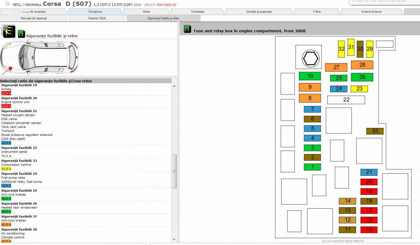Select Siguranță fuzibilă 25 Anti-lock brakes entry
The image size is (420, 245).
pyautogui.click(x=86, y=194)
